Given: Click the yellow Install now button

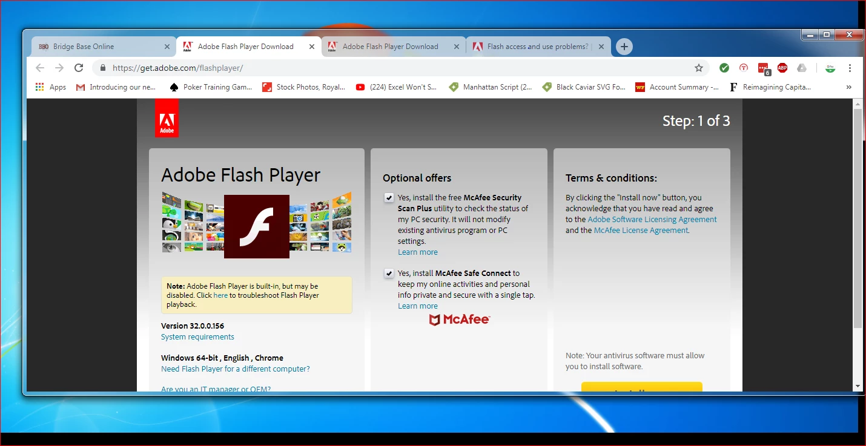Looking at the screenshot, I should [642, 387].
